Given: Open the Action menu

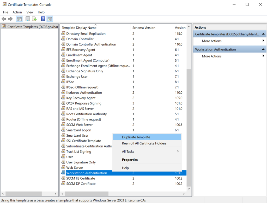Looking at the screenshot, I should coord(17,12).
